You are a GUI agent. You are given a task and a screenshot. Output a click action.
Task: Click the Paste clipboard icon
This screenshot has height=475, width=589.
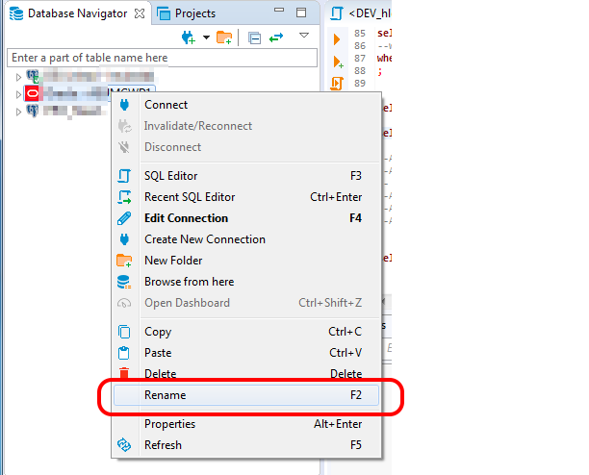click(124, 353)
